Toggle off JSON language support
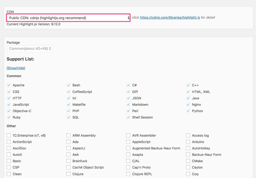 (x=128, y=98)
